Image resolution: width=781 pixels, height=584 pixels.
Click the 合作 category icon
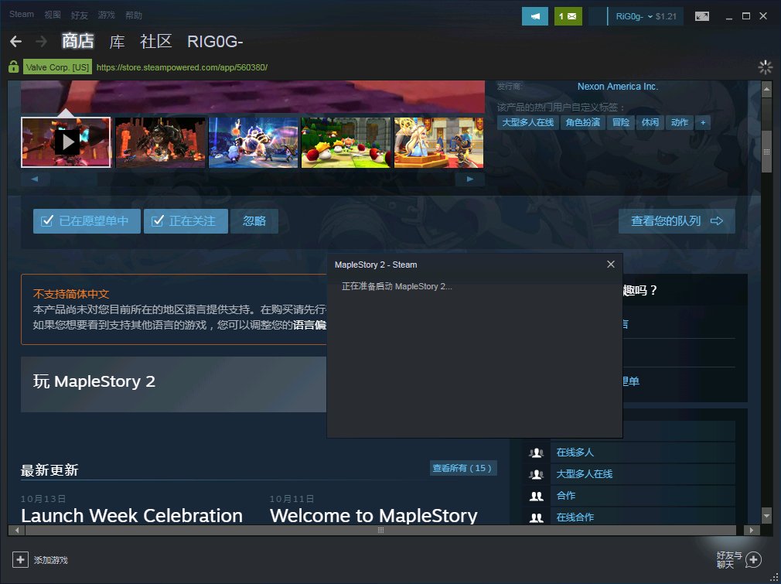[536, 496]
